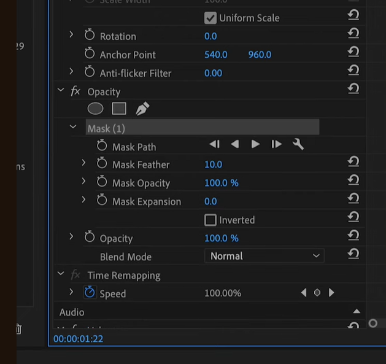Toggle animation stopwatch for Rotation
The height and width of the screenshot is (364, 386).
(90, 34)
